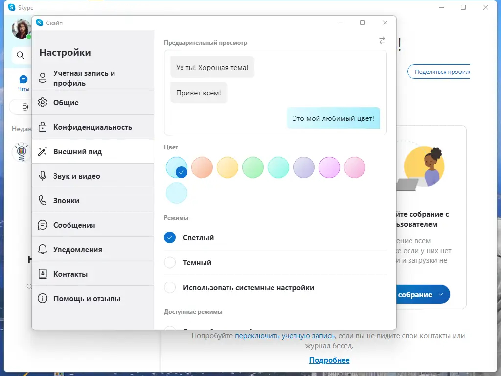Click the gear icon next to Общие
The width and height of the screenshot is (501, 376).
[43, 102]
